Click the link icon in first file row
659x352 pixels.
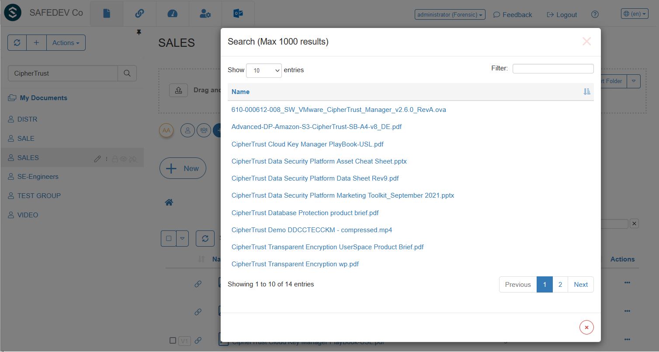pyautogui.click(x=198, y=284)
